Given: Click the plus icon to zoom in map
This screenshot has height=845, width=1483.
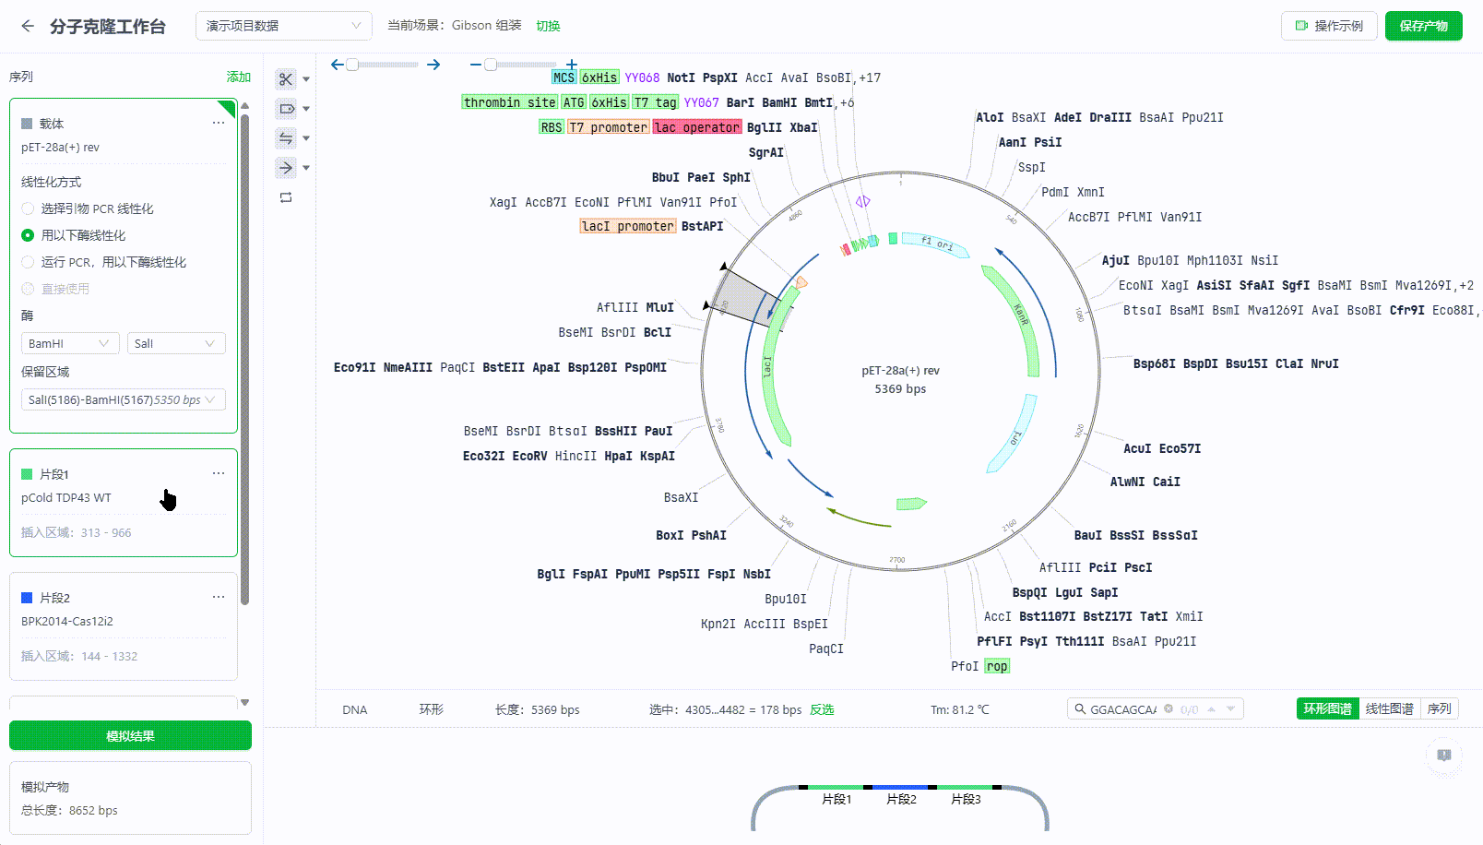Looking at the screenshot, I should pos(572,65).
